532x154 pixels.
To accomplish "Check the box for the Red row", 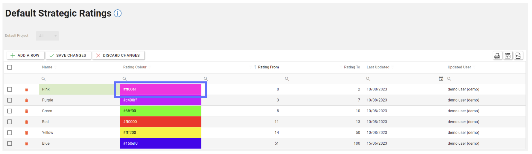I will [x=10, y=122].
